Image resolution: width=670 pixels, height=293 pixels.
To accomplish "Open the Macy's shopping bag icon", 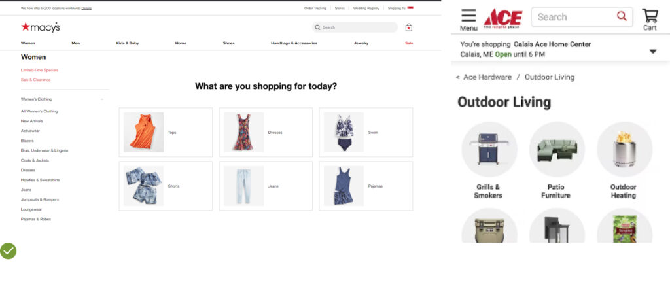I will pos(409,27).
